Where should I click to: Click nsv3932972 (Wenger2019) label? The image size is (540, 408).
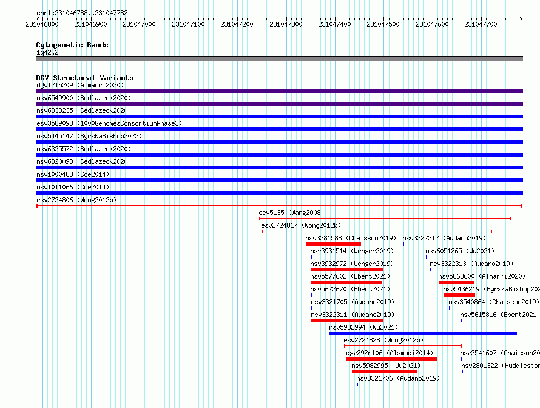(x=352, y=263)
